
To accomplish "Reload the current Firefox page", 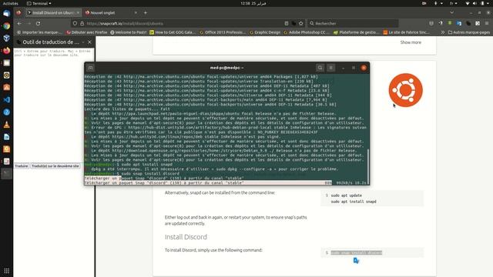I will point(38,24).
